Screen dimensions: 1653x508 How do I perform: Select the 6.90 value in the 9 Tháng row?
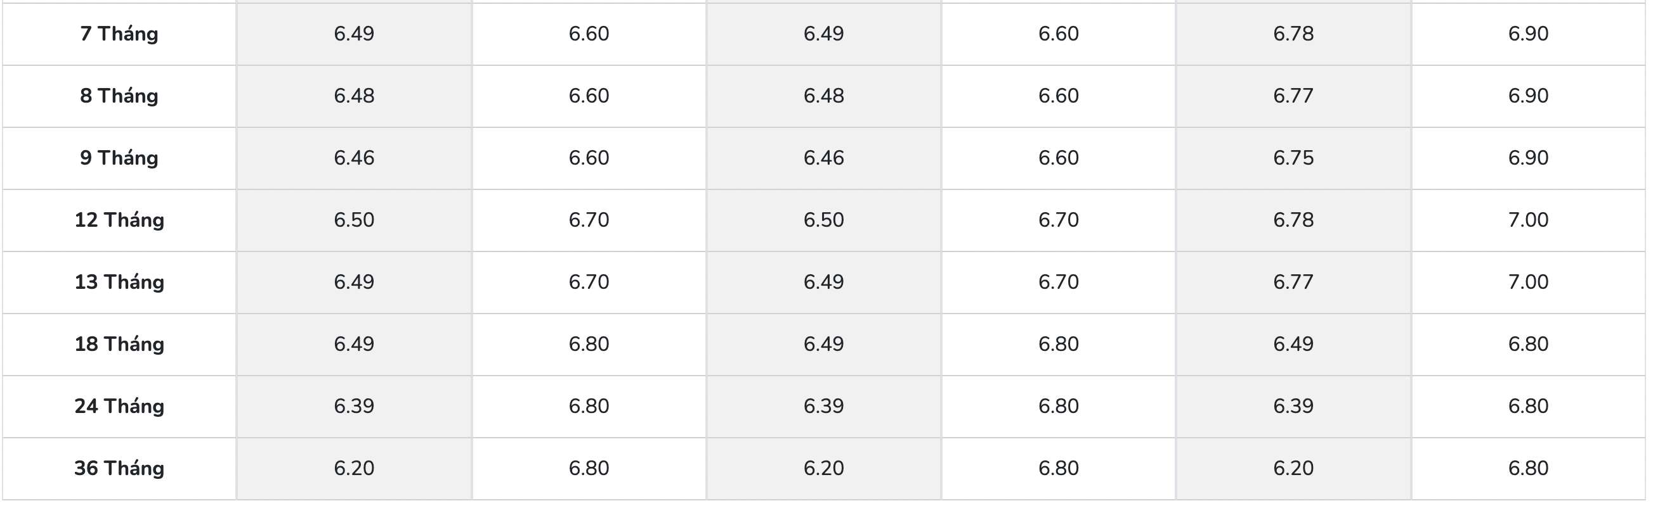(x=1528, y=158)
